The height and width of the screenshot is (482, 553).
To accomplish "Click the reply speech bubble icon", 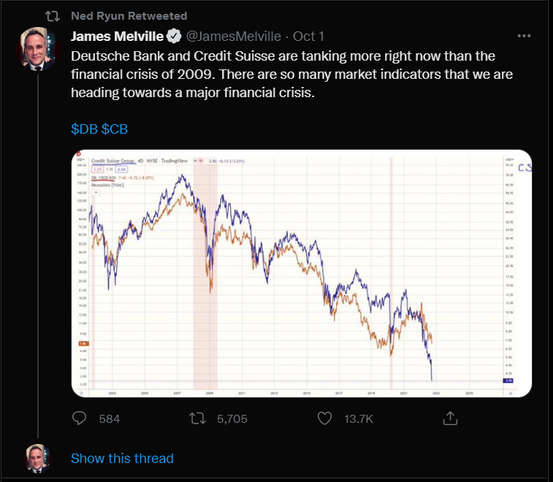I will point(79,418).
